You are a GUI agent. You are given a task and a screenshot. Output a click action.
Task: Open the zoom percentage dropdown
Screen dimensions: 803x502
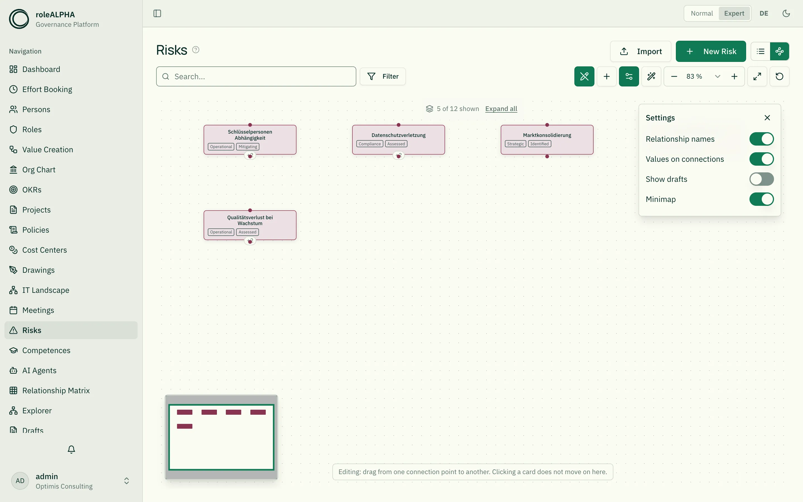pos(717,76)
